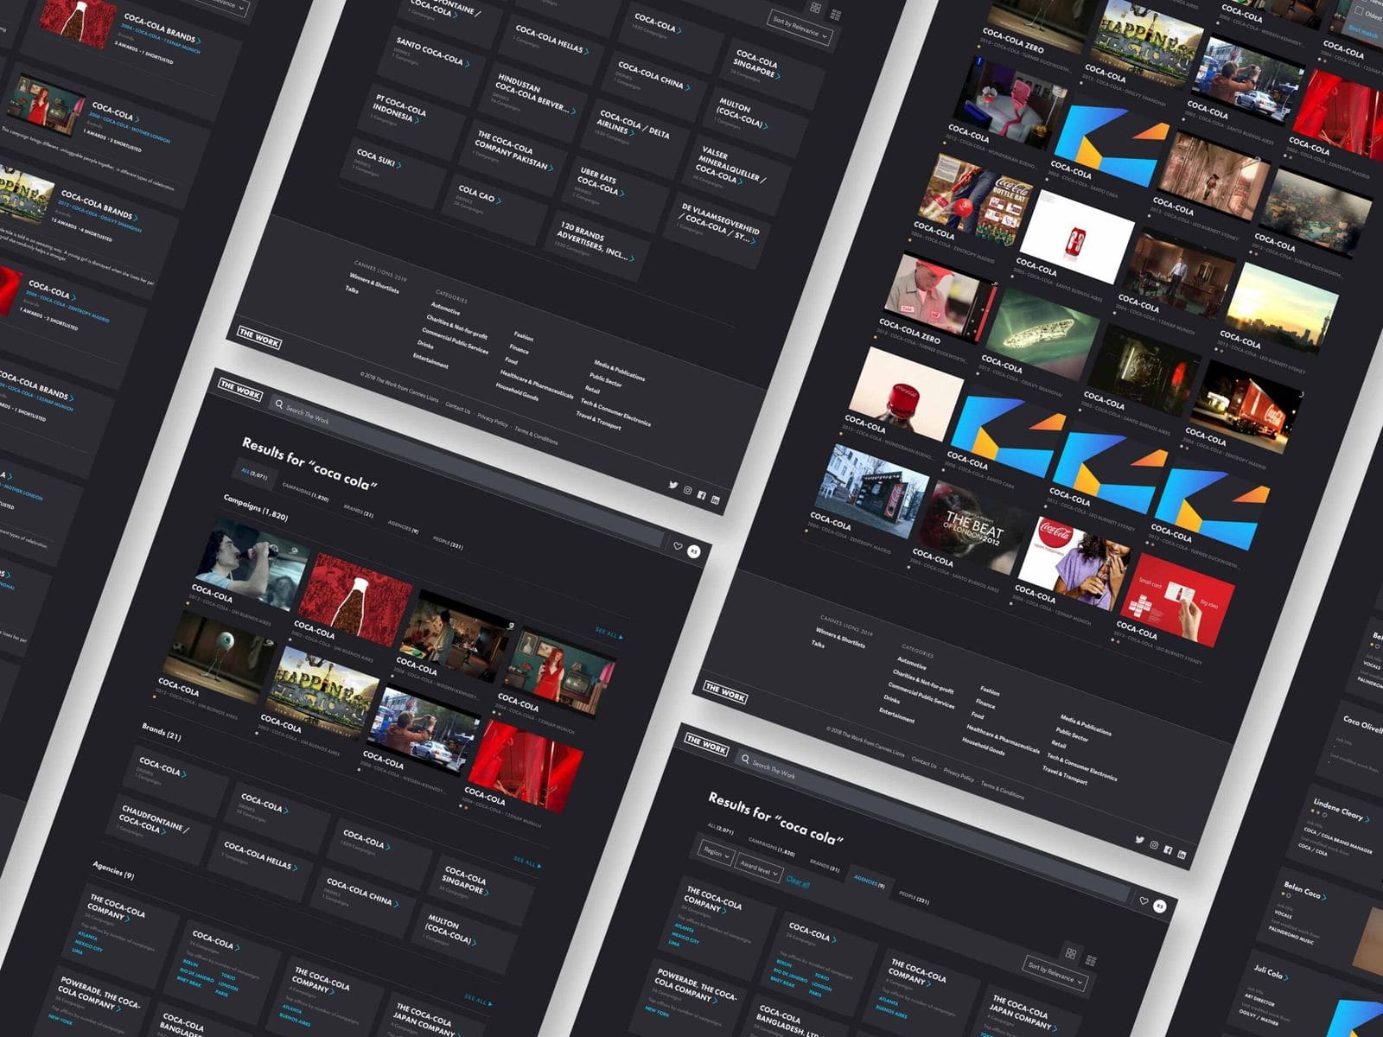
Task: Select the highlighted AGENCIES (9) tab on the agencies screen
Action: click(870, 882)
